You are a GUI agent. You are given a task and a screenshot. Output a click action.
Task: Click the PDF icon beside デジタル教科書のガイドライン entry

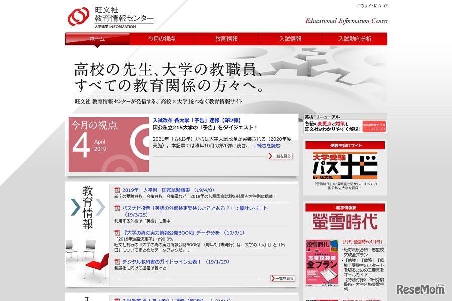coord(117,261)
